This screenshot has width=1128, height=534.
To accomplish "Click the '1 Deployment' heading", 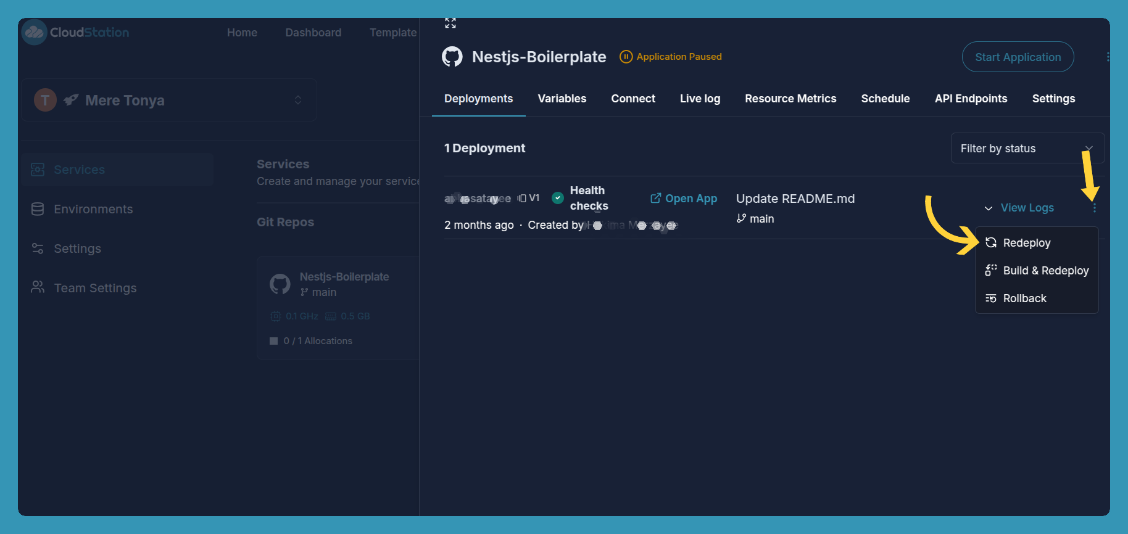I will [484, 148].
